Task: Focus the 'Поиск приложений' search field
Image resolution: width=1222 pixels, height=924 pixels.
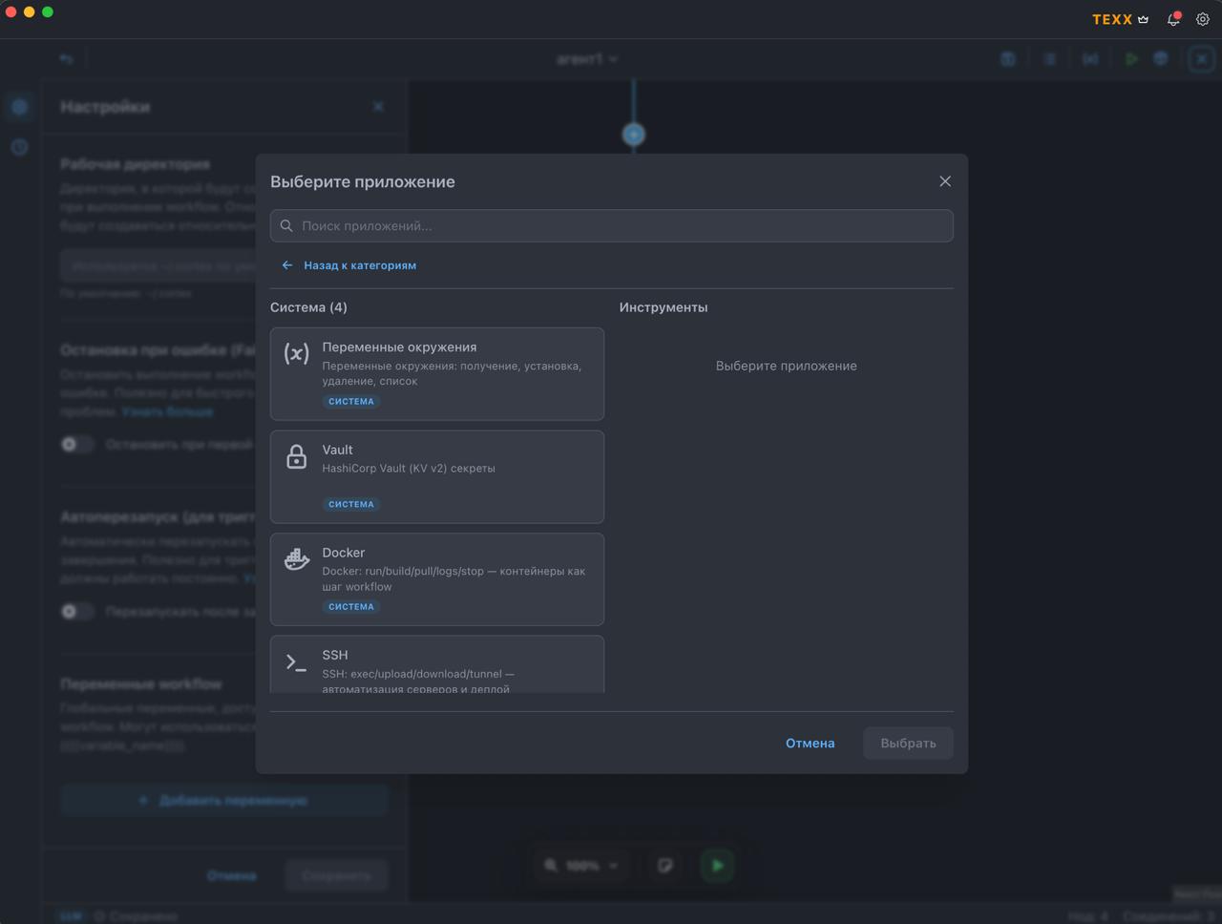Action: 611,226
